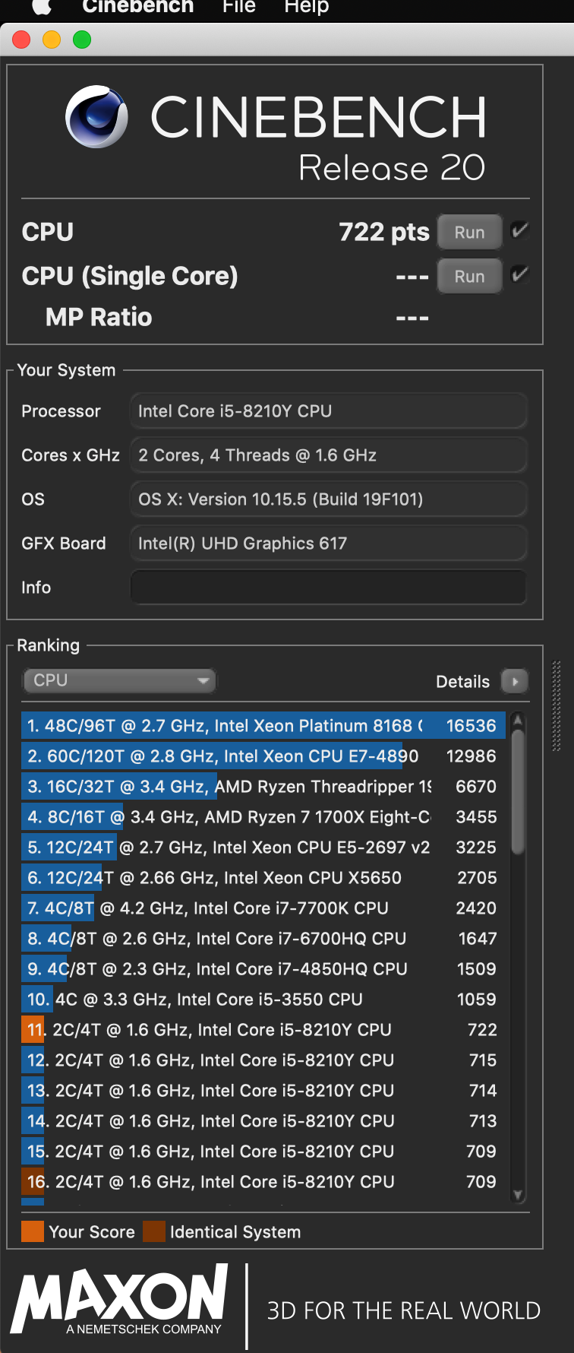Click the 722 pts CPU score
The width and height of the screenshot is (574, 1353).
pyautogui.click(x=384, y=232)
